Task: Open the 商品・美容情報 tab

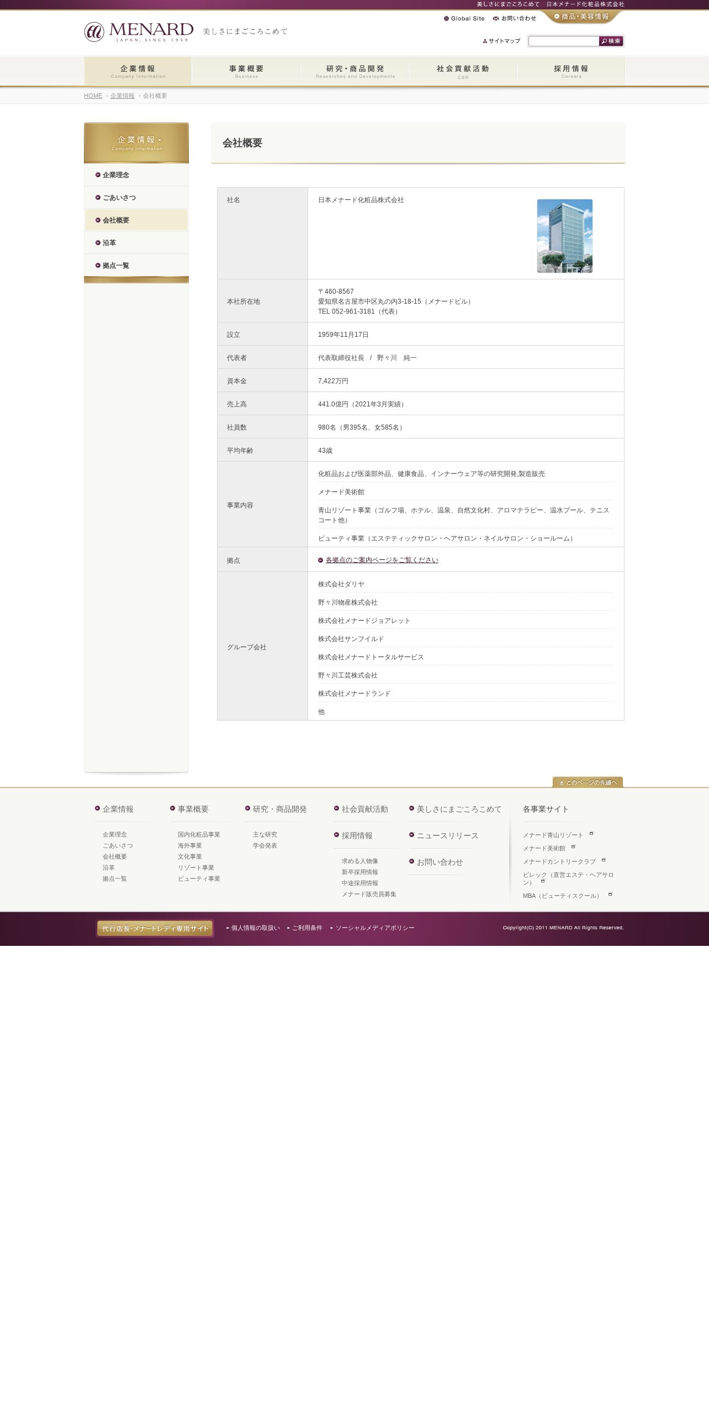Action: point(581,17)
